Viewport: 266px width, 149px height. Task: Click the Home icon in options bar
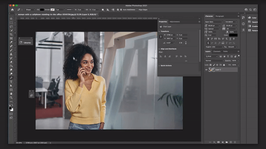click(12, 10)
